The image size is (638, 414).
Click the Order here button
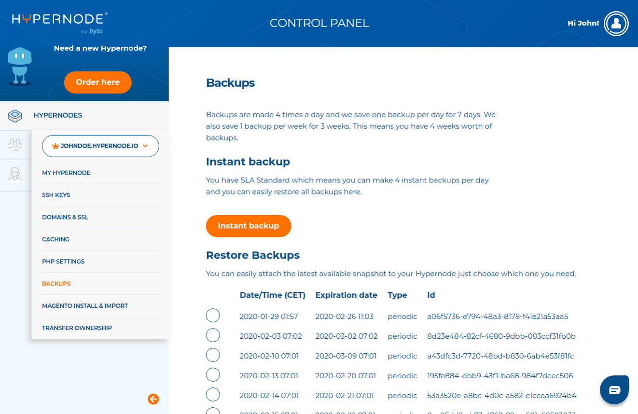[97, 83]
